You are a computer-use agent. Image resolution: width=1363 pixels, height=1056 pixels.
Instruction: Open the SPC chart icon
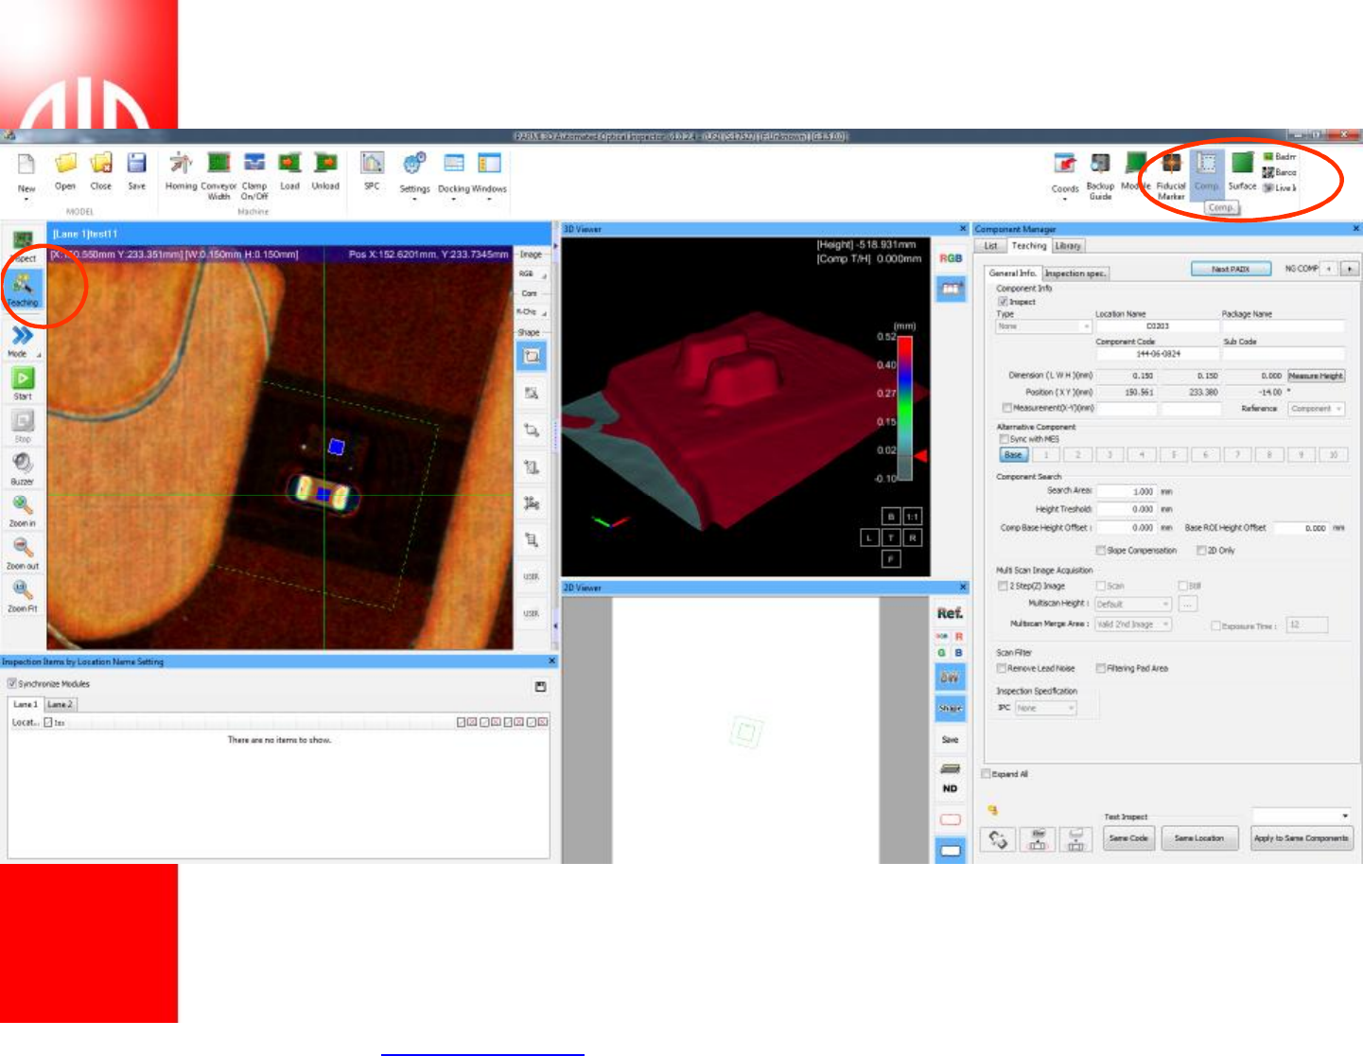[372, 165]
